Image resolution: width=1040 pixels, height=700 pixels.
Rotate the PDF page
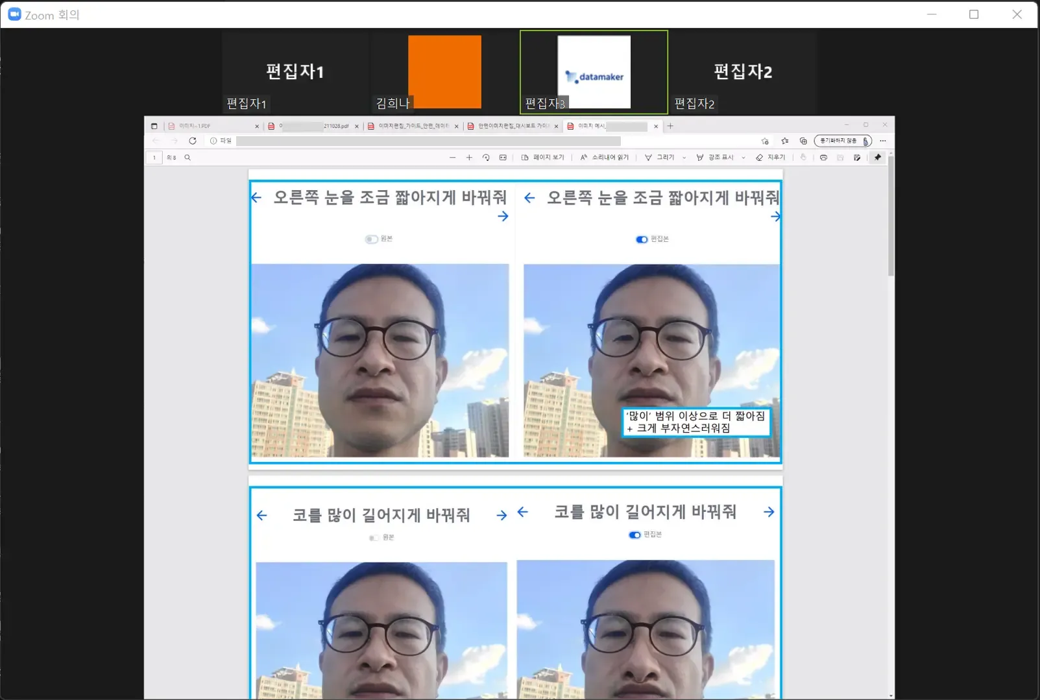[x=485, y=157]
